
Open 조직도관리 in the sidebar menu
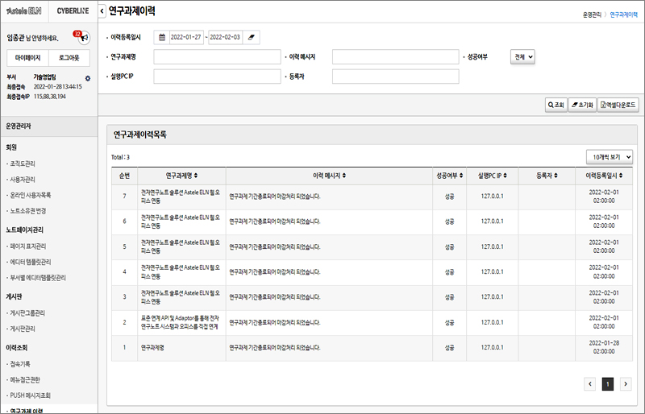[x=23, y=164]
